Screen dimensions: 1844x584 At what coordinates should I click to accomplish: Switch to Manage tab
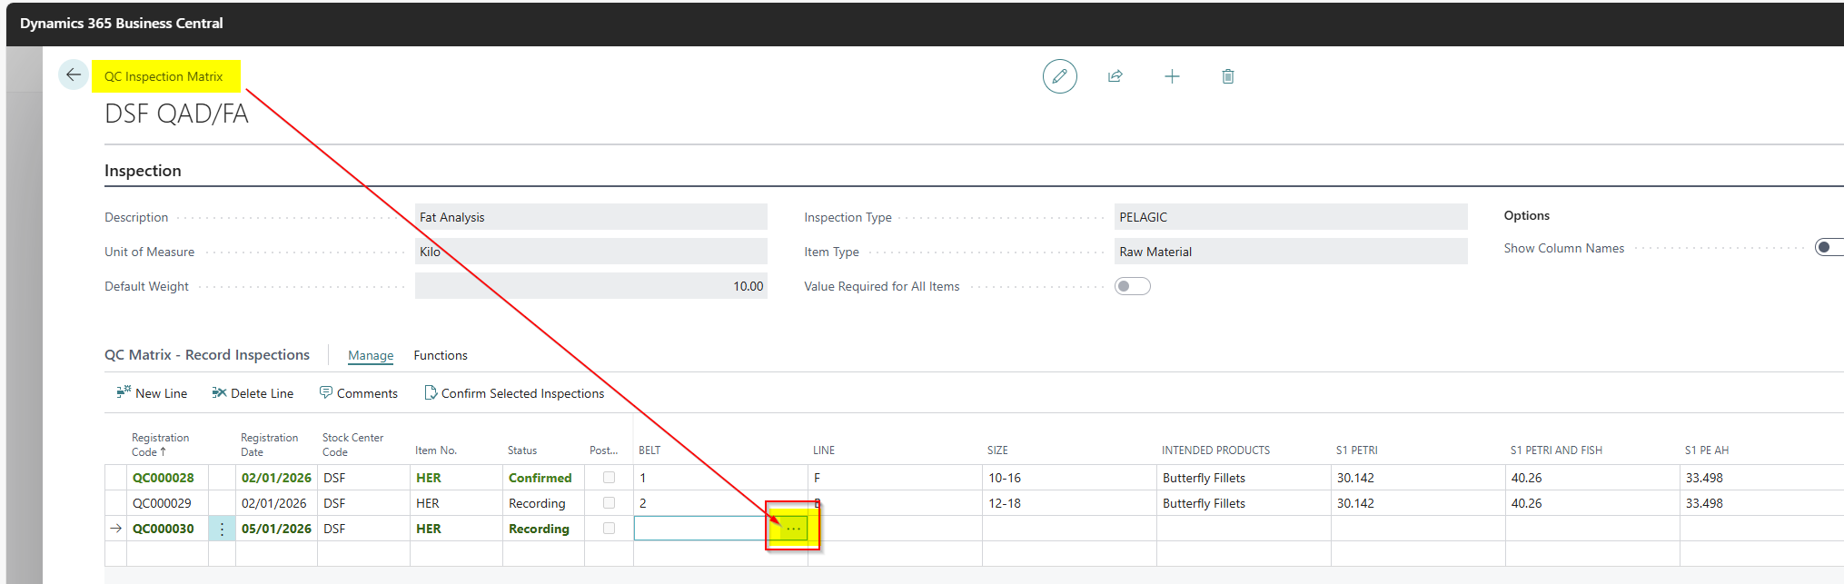click(371, 355)
